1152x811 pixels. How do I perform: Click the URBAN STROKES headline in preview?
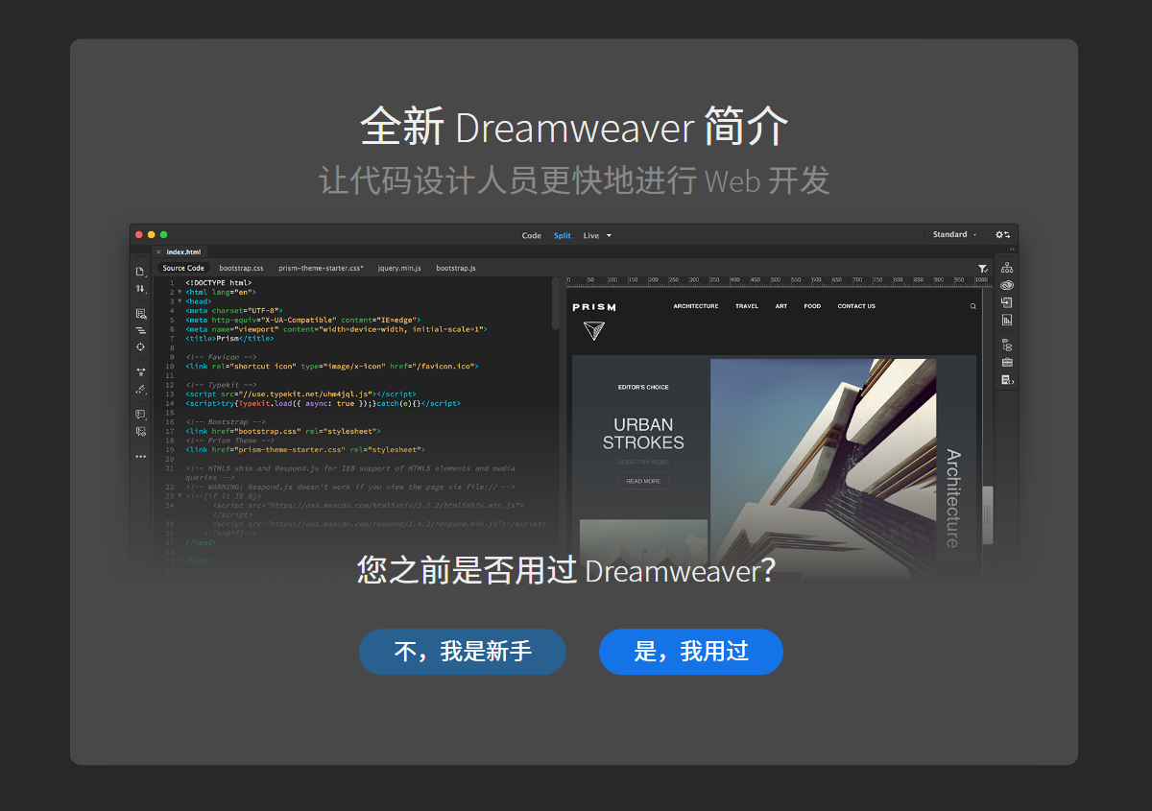pos(643,434)
